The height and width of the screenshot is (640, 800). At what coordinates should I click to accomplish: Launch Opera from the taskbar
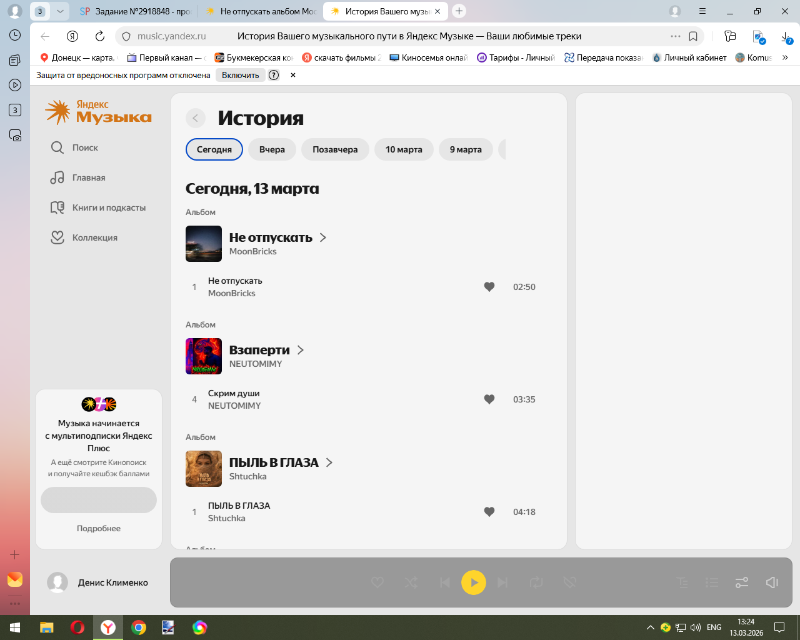click(x=77, y=627)
